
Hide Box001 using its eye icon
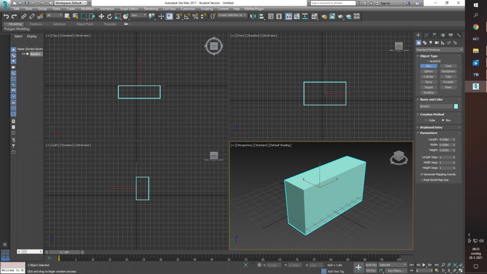pyautogui.click(x=23, y=54)
